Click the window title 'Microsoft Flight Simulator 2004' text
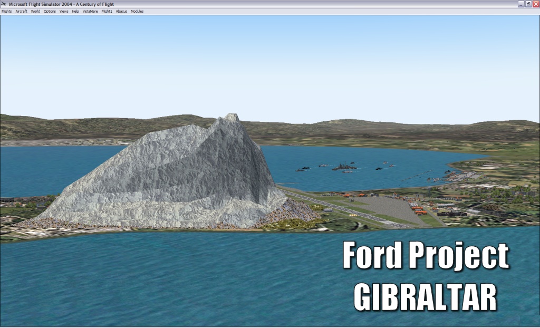The height and width of the screenshot is (328, 540). 41,4
